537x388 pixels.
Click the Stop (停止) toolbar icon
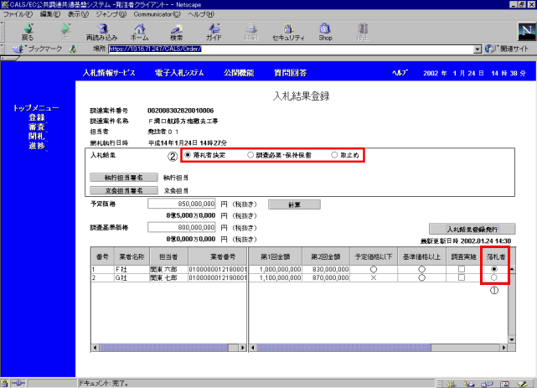[x=363, y=32]
